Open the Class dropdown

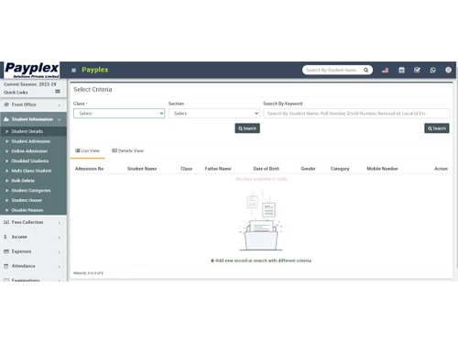(119, 114)
